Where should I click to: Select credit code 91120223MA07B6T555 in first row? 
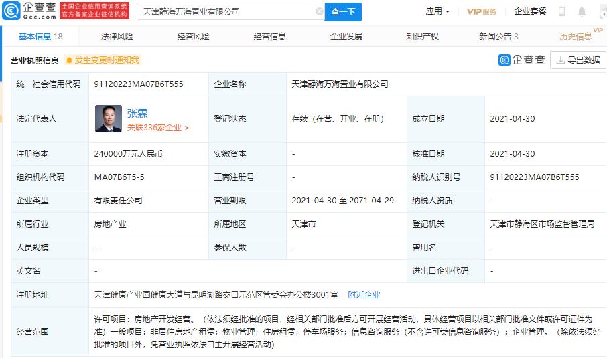click(139, 84)
